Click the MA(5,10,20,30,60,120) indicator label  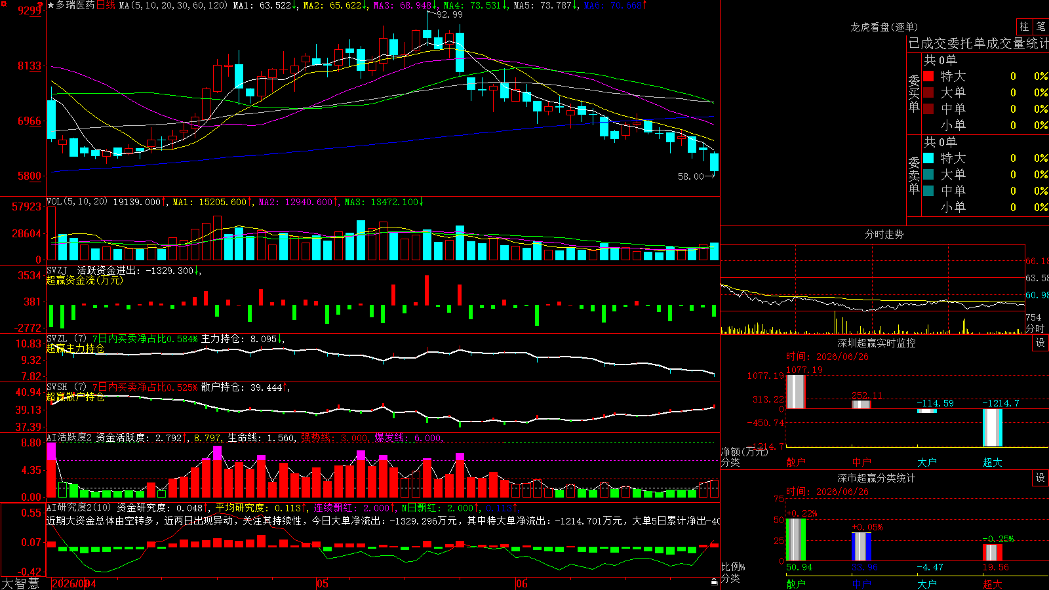click(x=173, y=5)
